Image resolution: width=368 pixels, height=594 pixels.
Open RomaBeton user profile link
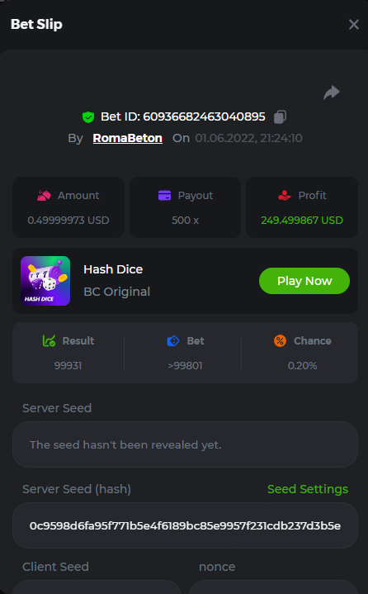coord(128,138)
